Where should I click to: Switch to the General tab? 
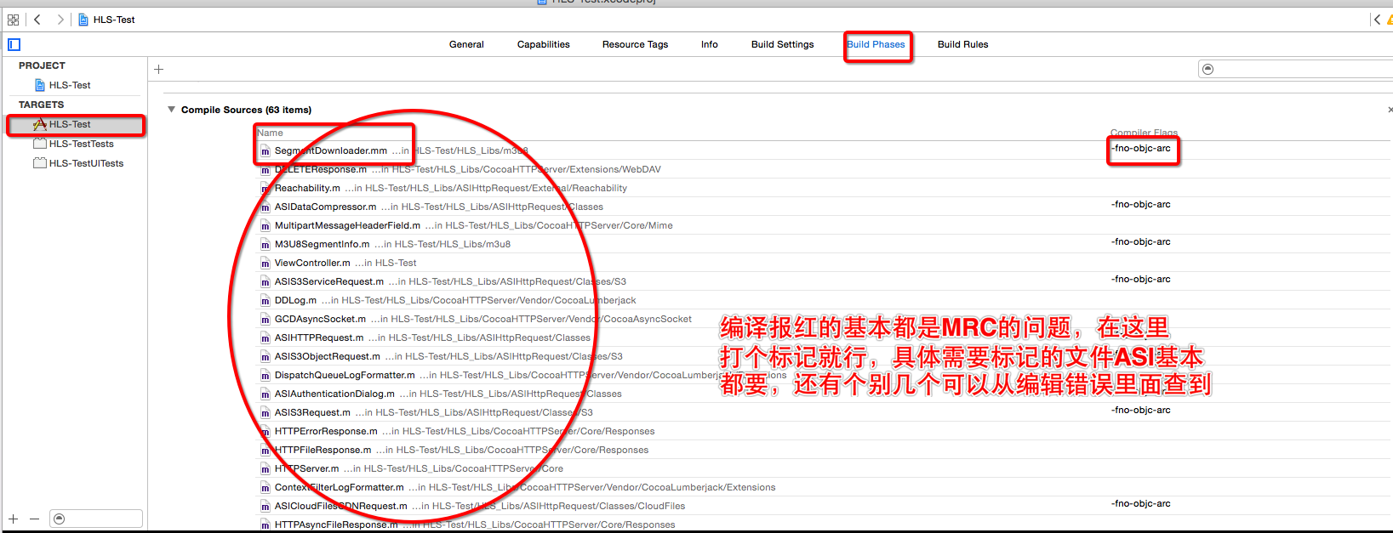466,44
